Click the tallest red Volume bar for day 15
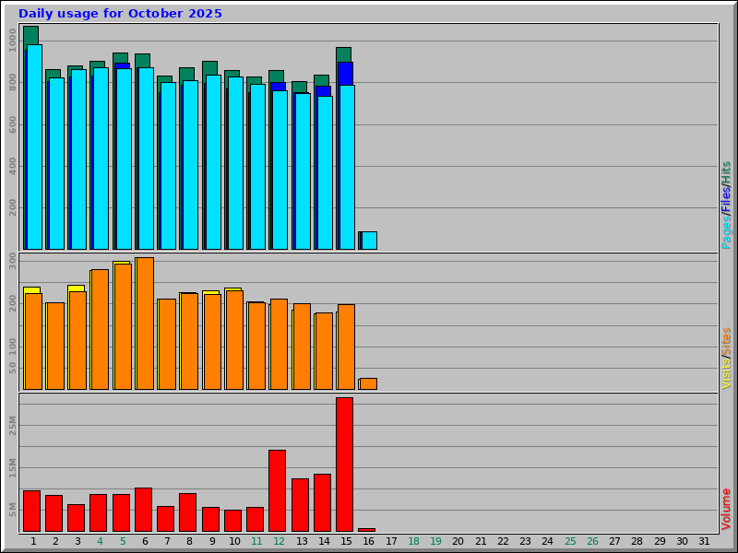Image resolution: width=738 pixels, height=553 pixels. pyautogui.click(x=344, y=465)
